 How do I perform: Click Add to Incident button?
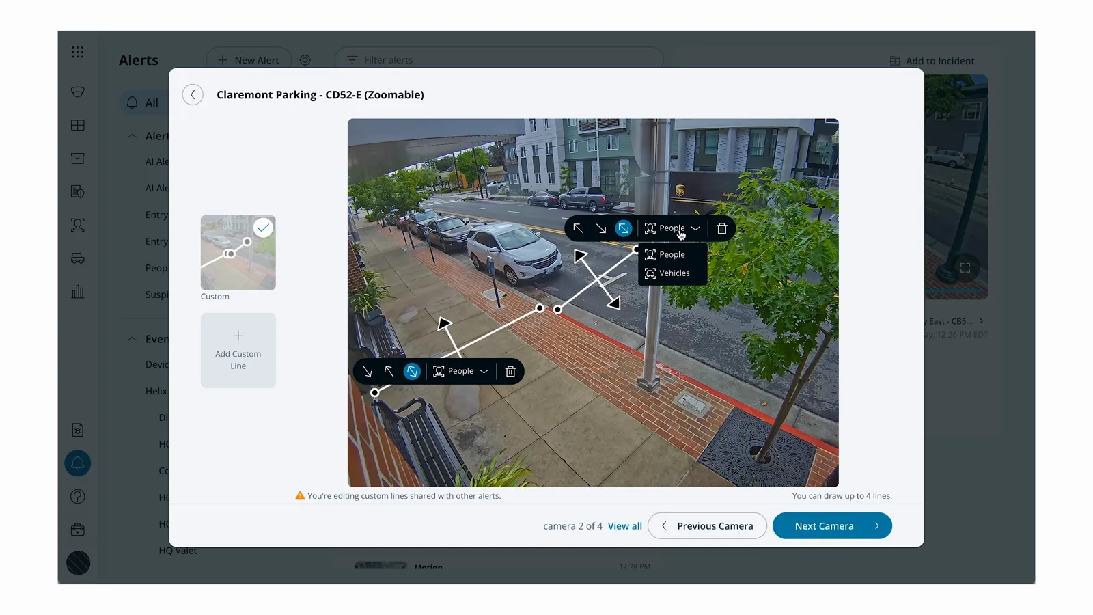click(x=932, y=61)
